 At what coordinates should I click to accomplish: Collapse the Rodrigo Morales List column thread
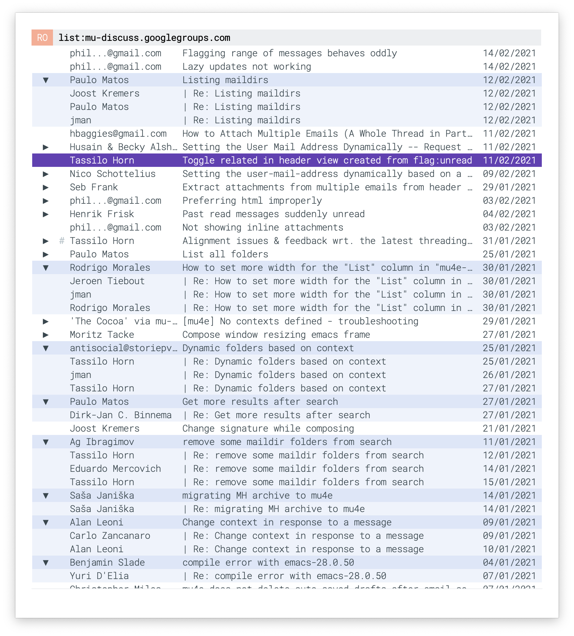pyautogui.click(x=46, y=268)
